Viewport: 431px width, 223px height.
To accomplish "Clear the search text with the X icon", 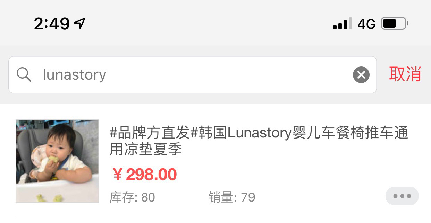I will (x=361, y=75).
